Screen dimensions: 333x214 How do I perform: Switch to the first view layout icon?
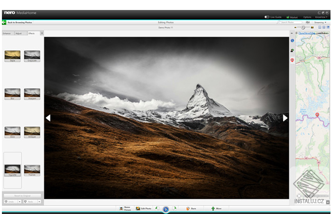[x=320, y=28]
